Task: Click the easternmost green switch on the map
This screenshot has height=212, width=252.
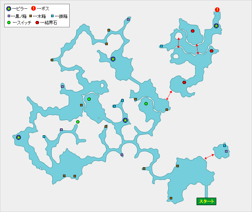Action: coord(146,104)
